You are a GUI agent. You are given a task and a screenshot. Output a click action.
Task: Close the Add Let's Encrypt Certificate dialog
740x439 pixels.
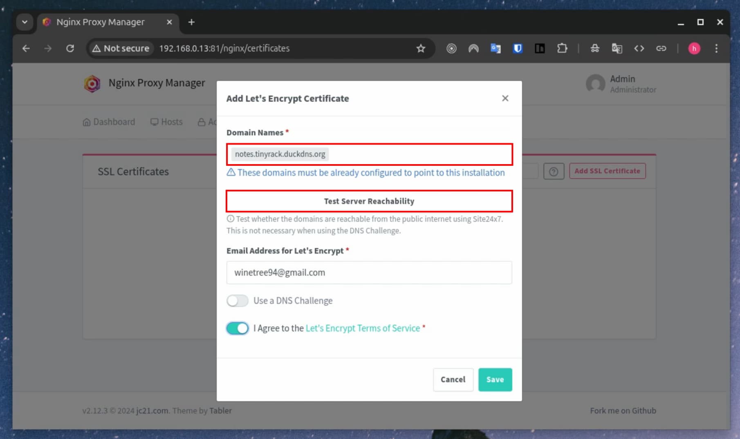point(505,98)
